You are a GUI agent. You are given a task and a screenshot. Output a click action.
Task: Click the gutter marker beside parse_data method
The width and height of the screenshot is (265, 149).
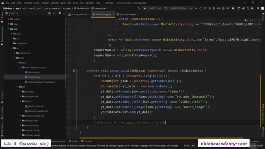tap(74, 71)
